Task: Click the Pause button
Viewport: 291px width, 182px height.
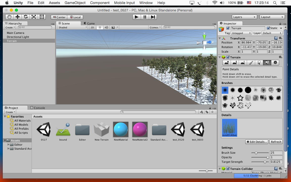Action: [x=145, y=17]
